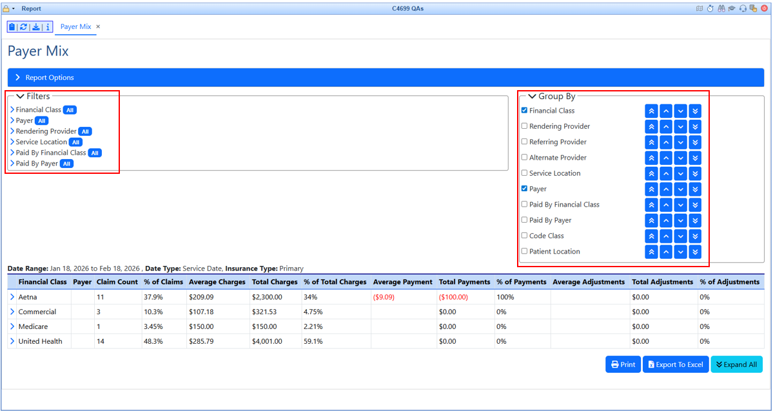The width and height of the screenshot is (773, 414).
Task: Expand the United Health row in the table
Action: pos(12,341)
